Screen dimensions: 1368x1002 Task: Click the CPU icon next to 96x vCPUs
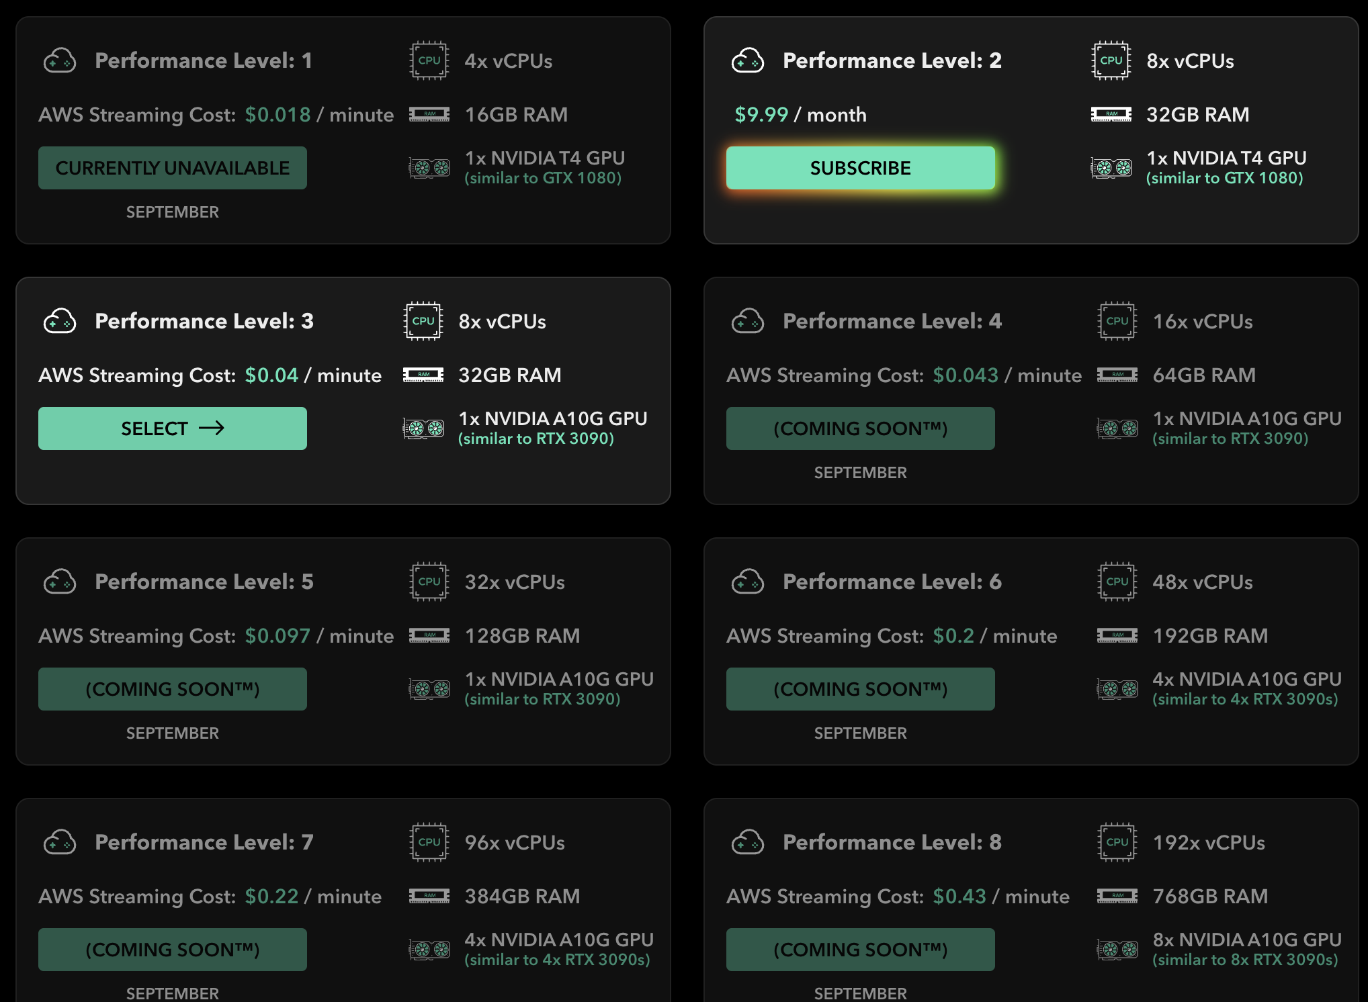tap(429, 842)
